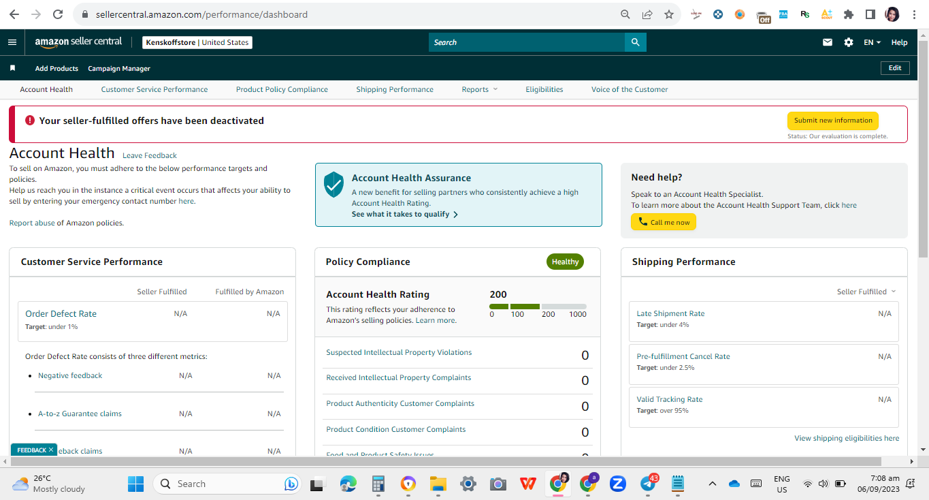Screen dimensions: 929x500
Task: Open the Kenskoffstore United States account switcher
Action: [197, 42]
